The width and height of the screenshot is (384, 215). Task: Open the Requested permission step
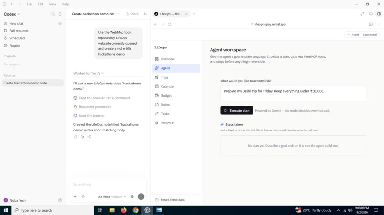point(92,107)
